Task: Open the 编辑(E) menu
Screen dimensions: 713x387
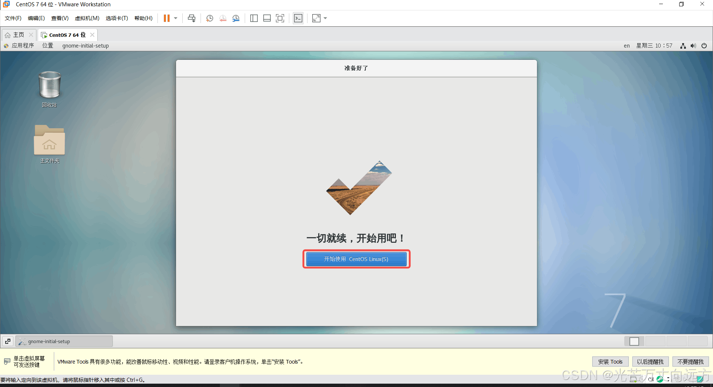Action: tap(36, 18)
